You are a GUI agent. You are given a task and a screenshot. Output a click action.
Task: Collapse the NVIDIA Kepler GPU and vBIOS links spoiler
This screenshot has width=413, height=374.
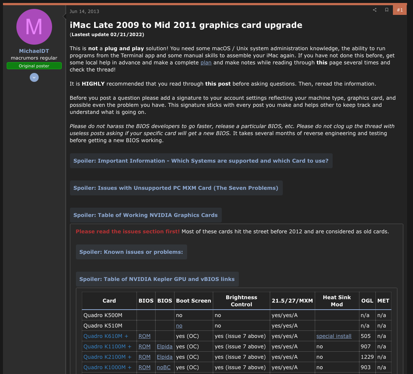click(x=157, y=279)
